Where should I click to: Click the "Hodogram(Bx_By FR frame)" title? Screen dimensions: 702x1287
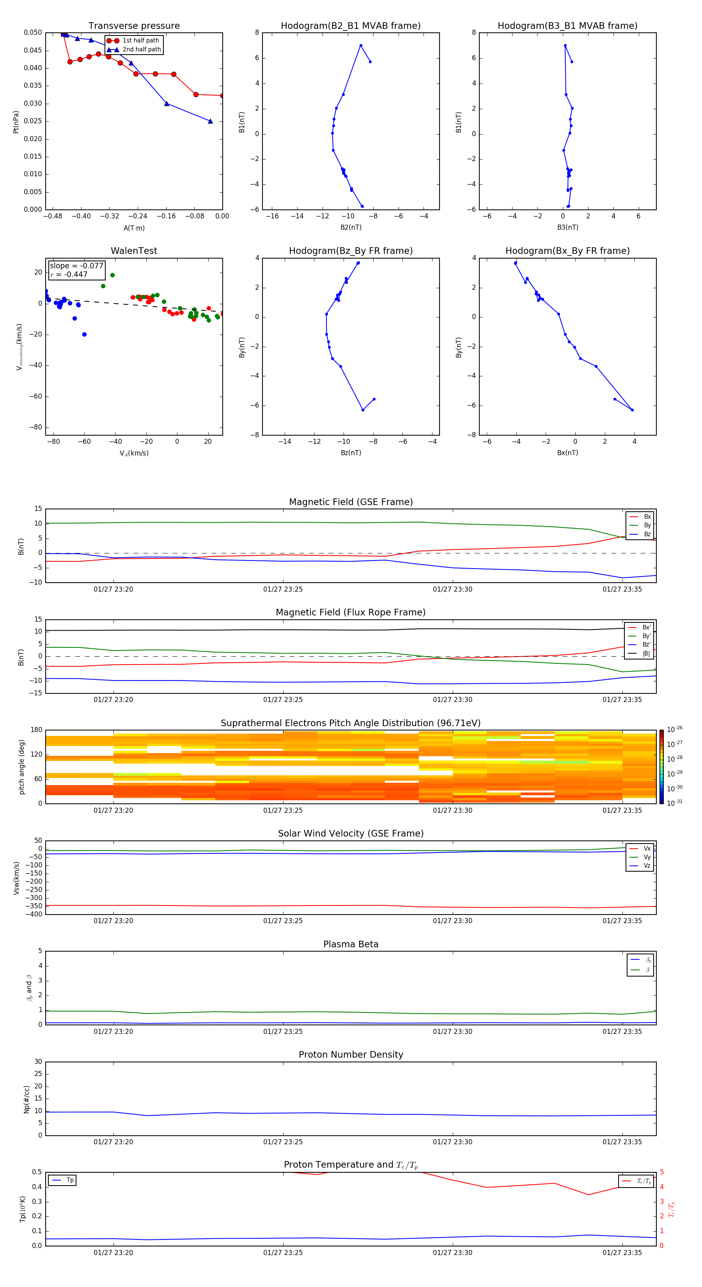[567, 251]
